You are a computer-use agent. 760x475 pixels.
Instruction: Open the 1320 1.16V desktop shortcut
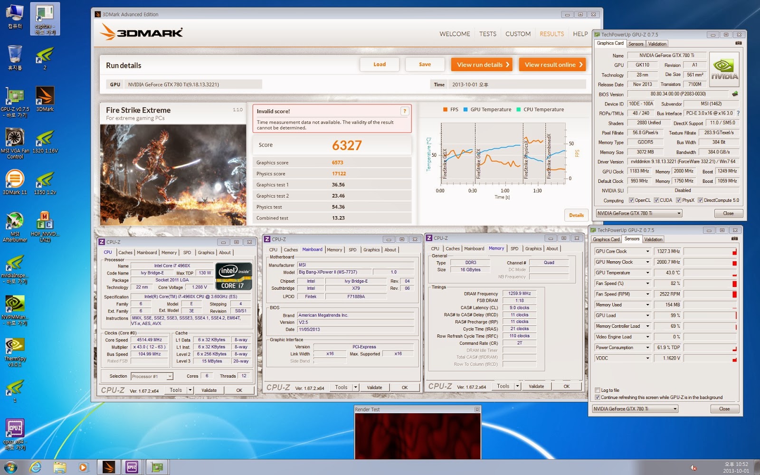pos(45,141)
